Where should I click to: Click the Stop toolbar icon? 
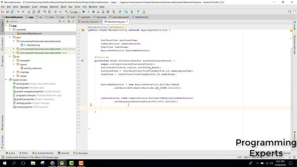[x=108, y=12]
